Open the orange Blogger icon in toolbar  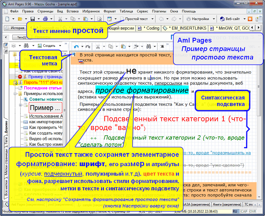click(x=250, y=19)
